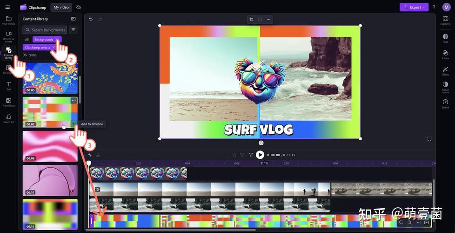Click the Split scissors tool
The image size is (455, 233).
98,155
